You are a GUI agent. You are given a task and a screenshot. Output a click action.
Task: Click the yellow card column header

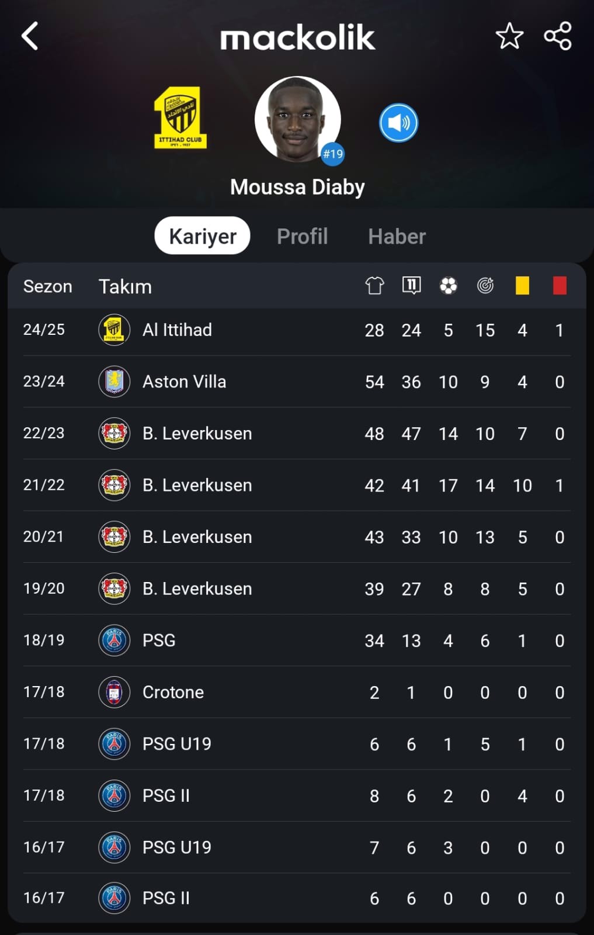(x=522, y=286)
